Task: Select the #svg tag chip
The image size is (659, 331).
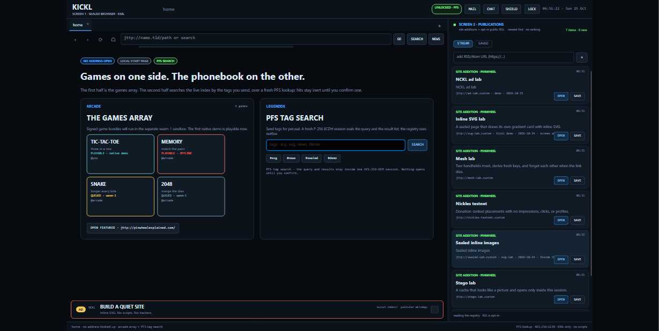Action: (x=273, y=159)
